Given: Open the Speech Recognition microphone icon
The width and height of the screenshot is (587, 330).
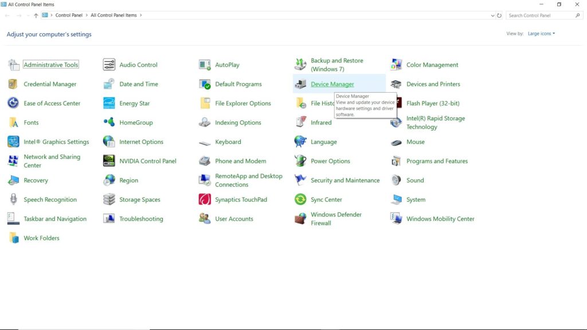Looking at the screenshot, I should pos(14,199).
